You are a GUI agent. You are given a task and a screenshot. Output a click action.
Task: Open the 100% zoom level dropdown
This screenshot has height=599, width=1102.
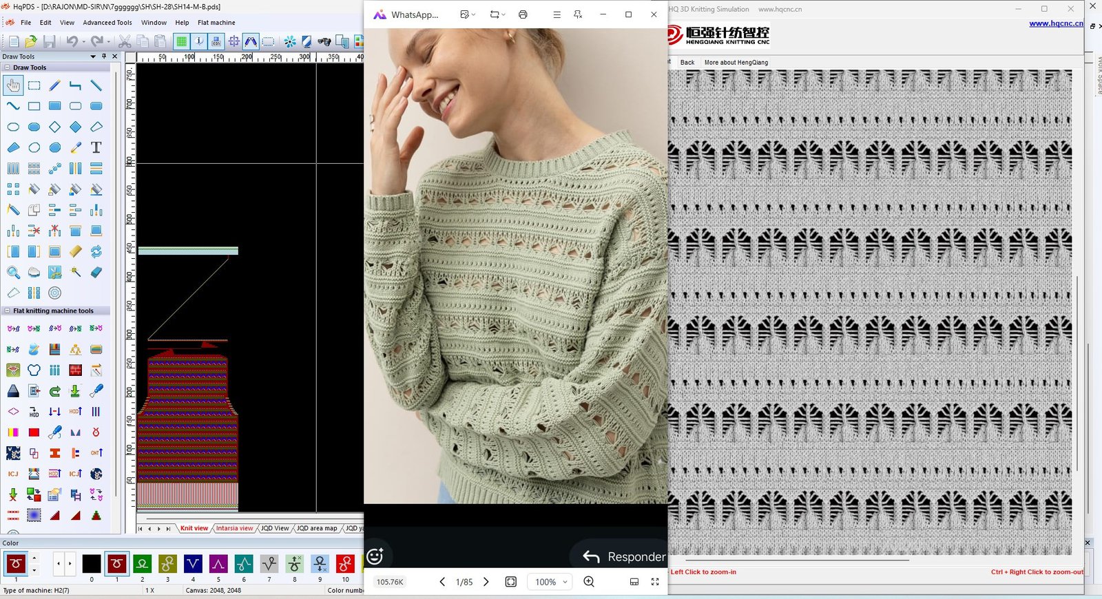pyautogui.click(x=551, y=582)
